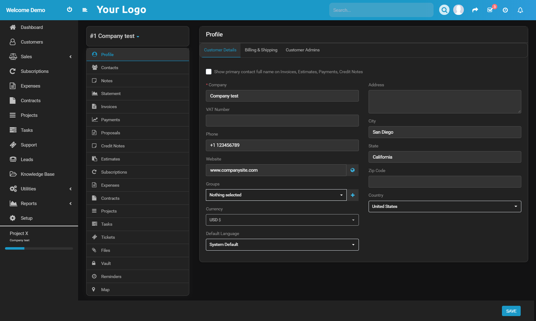Open the globe icon beside the Website field
This screenshot has height=321, width=536.
tap(352, 170)
